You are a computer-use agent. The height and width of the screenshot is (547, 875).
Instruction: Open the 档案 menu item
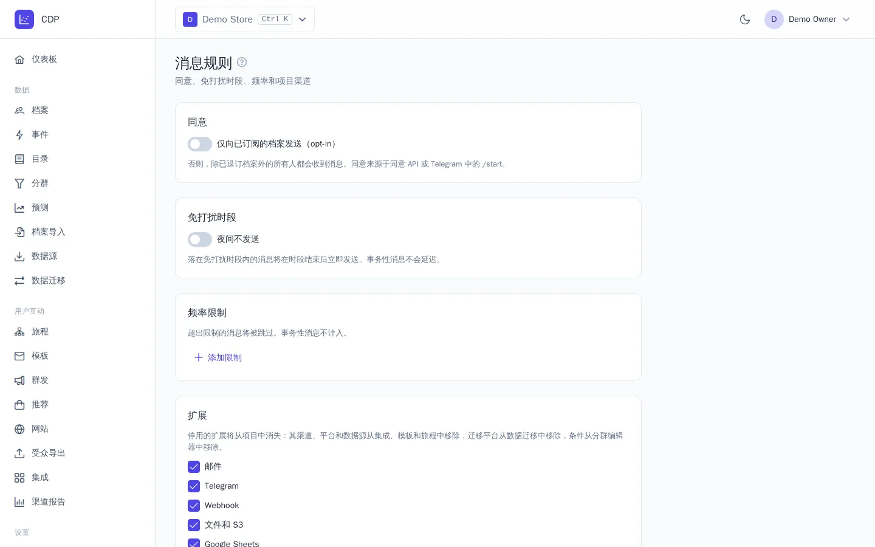tap(78, 111)
